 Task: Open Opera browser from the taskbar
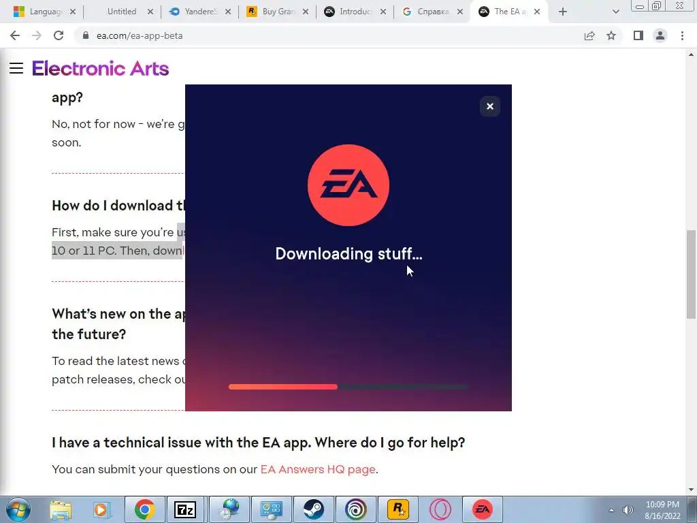click(x=440, y=509)
